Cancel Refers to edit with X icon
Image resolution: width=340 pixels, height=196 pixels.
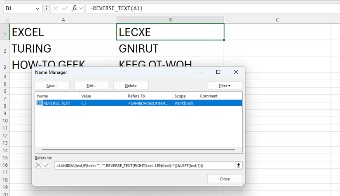click(38, 166)
